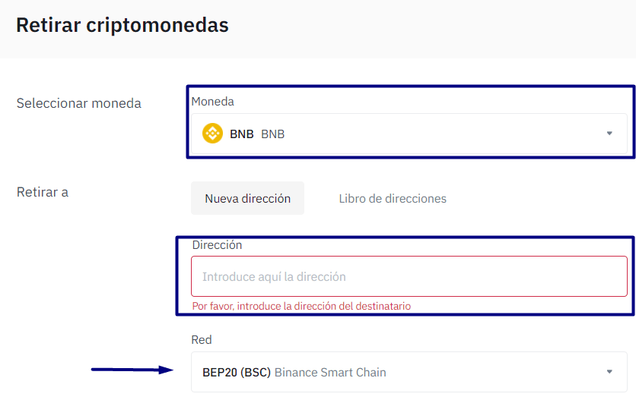This screenshot has height=400, width=636.
Task: Click the red recipient address error message
Action: pos(301,306)
